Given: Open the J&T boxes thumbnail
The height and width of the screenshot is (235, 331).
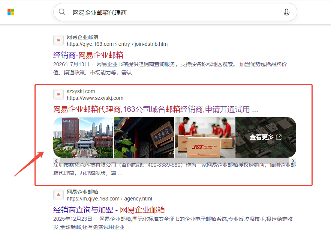Looking at the screenshot, I should [205, 137].
